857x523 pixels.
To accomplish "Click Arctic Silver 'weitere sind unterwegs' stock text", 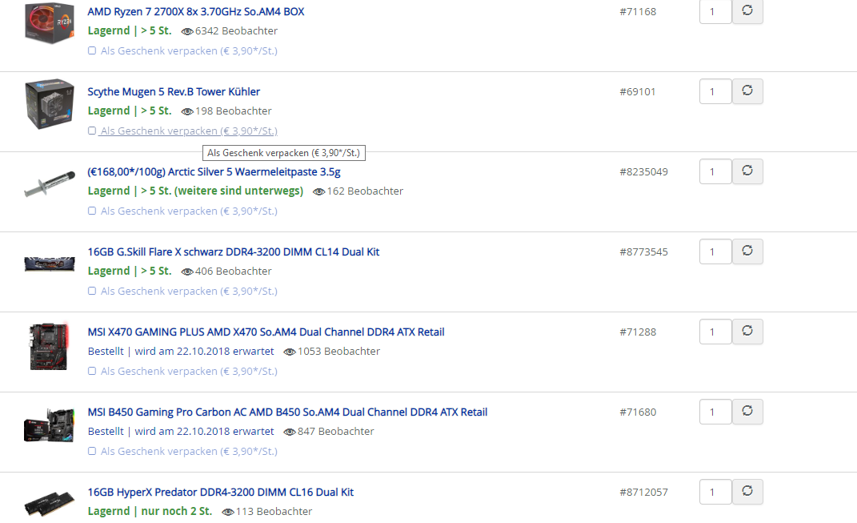I will (238, 191).
